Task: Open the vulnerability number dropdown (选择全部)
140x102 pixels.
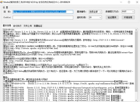Action: (x=95, y=12)
